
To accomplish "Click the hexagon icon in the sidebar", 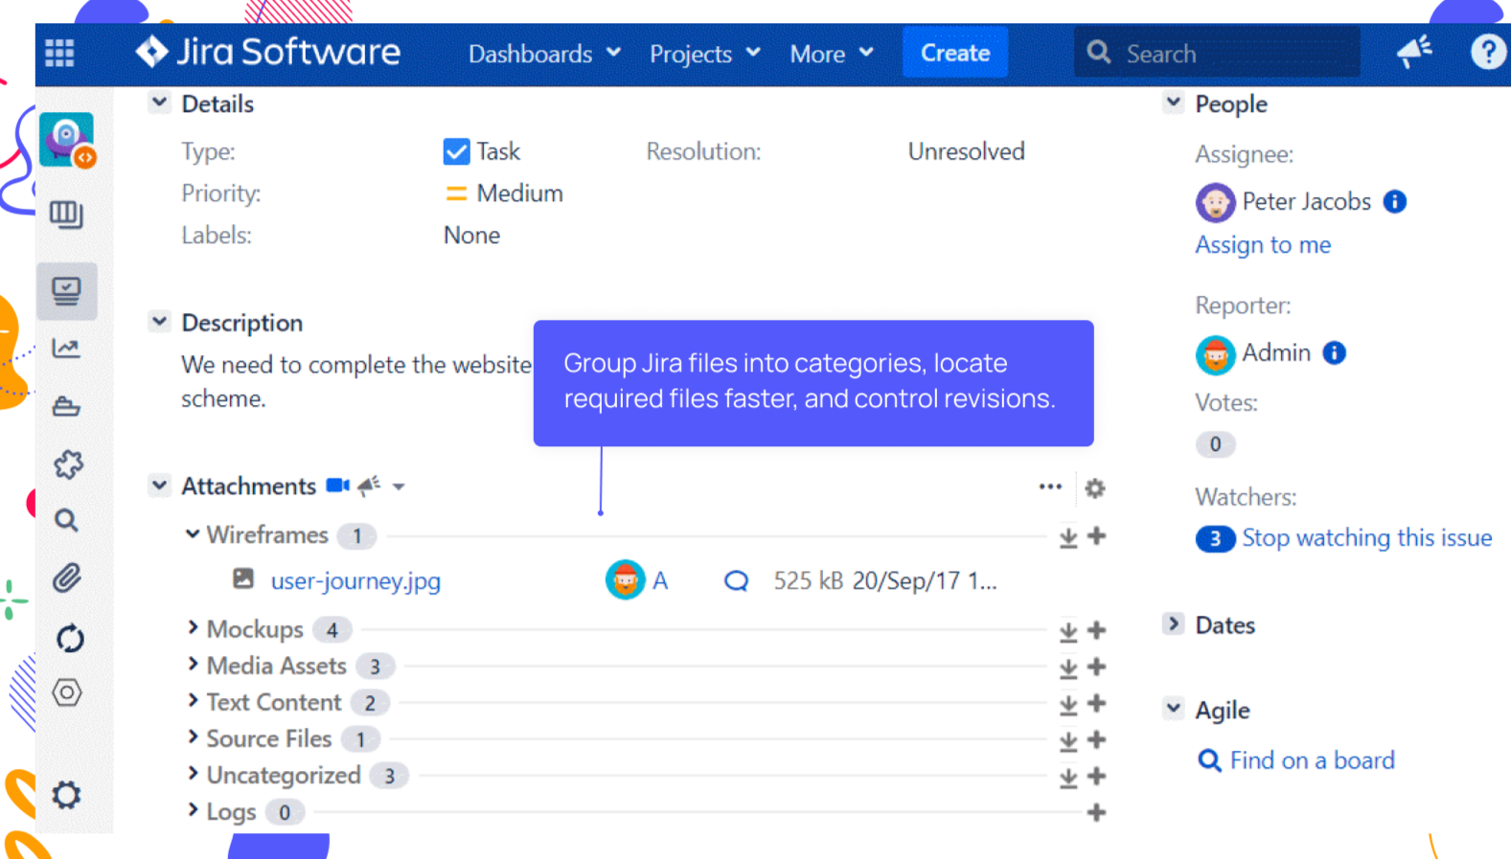I will click(67, 692).
